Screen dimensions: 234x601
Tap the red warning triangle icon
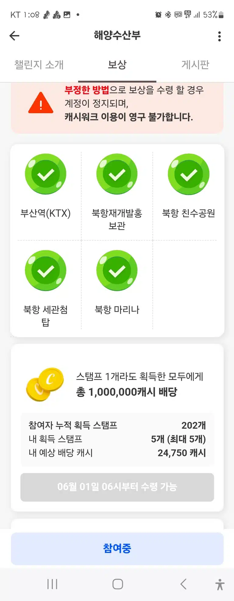pyautogui.click(x=41, y=103)
